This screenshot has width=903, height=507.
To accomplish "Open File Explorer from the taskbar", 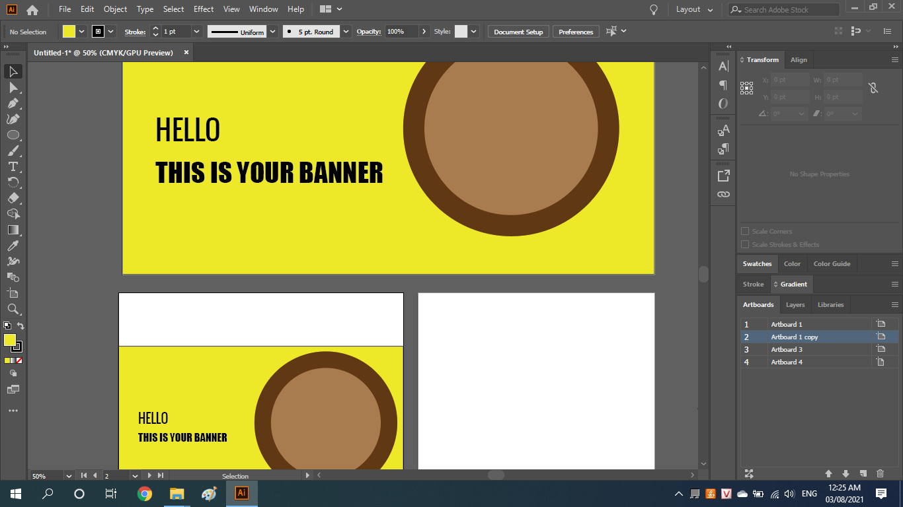I will coord(177,494).
